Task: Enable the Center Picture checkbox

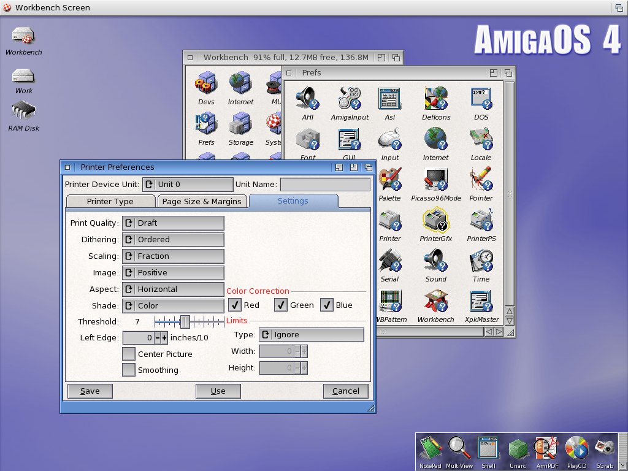Action: (129, 354)
